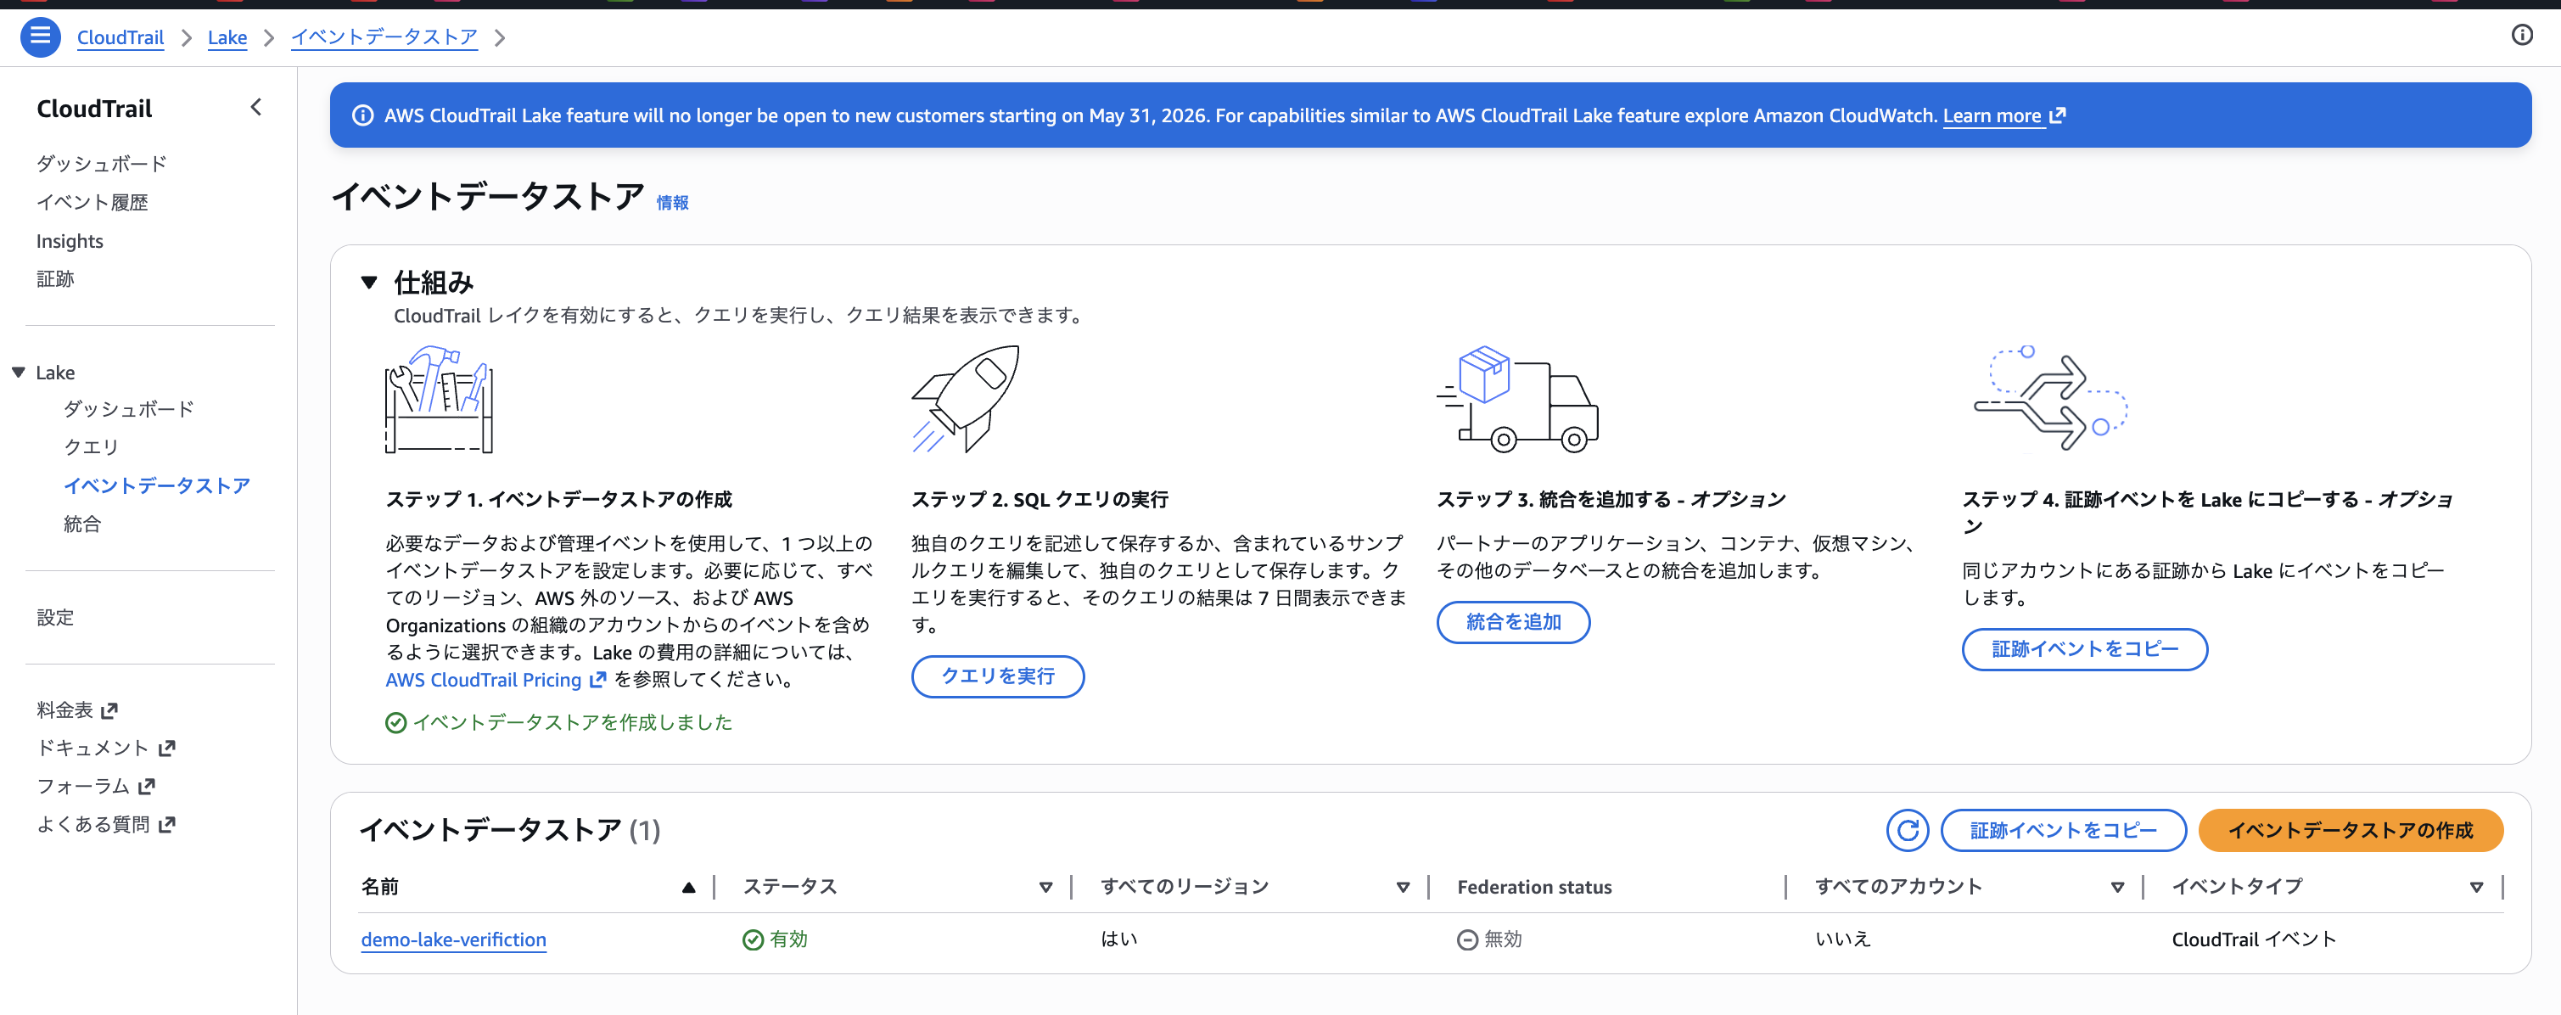Screen dimensions: 2561x1015
Task: Open イベント履歴 in sidebar
Action: 92,203
